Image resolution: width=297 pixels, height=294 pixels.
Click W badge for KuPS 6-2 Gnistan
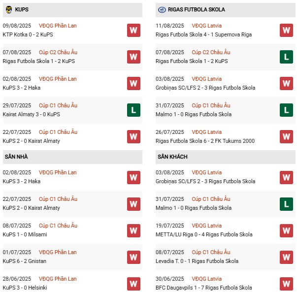coord(133,257)
